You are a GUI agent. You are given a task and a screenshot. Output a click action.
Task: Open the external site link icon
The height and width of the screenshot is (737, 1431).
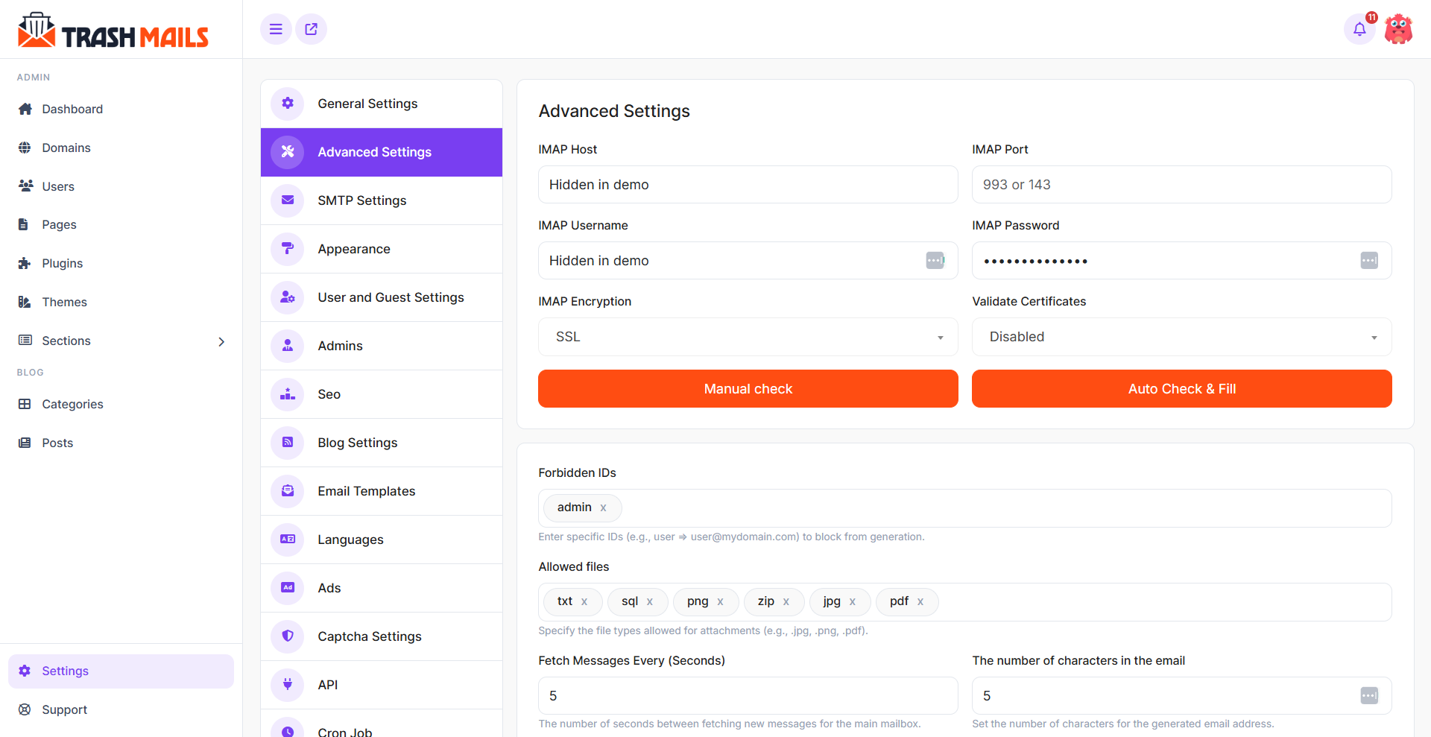point(312,29)
